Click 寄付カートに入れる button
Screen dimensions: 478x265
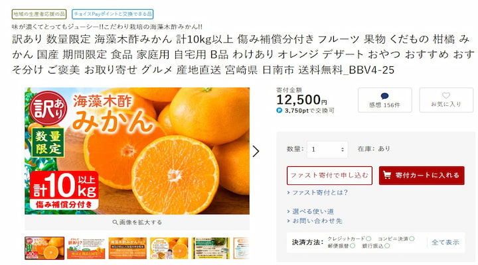[x=421, y=176]
